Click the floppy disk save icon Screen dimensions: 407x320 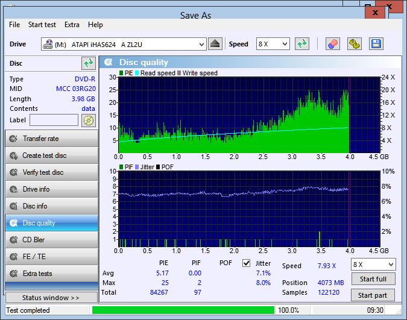click(376, 44)
